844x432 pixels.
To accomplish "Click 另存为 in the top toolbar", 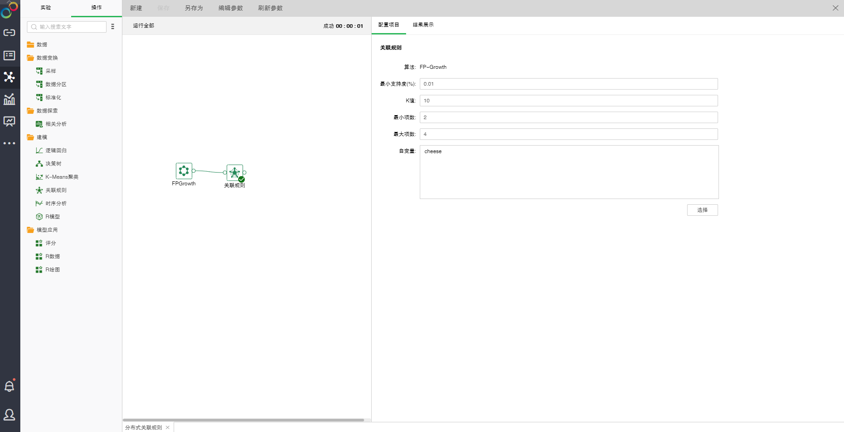I will 194,8.
